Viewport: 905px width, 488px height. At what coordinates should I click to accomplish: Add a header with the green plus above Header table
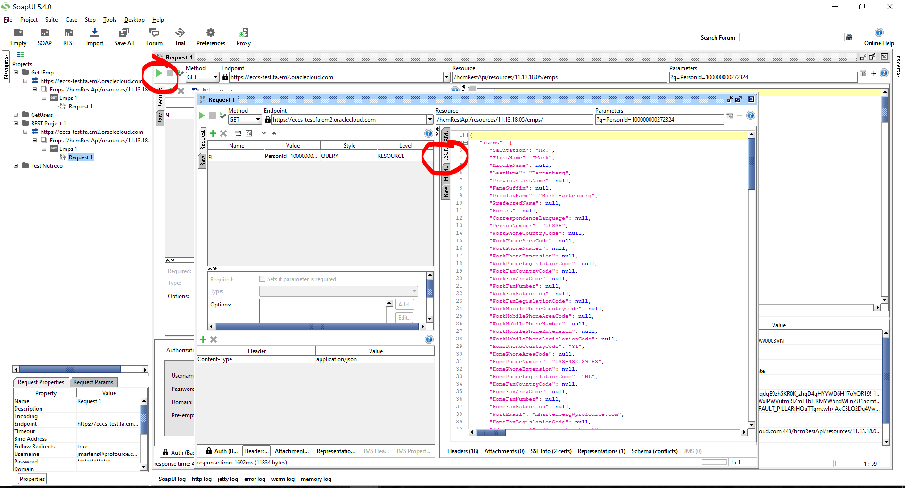pos(203,339)
